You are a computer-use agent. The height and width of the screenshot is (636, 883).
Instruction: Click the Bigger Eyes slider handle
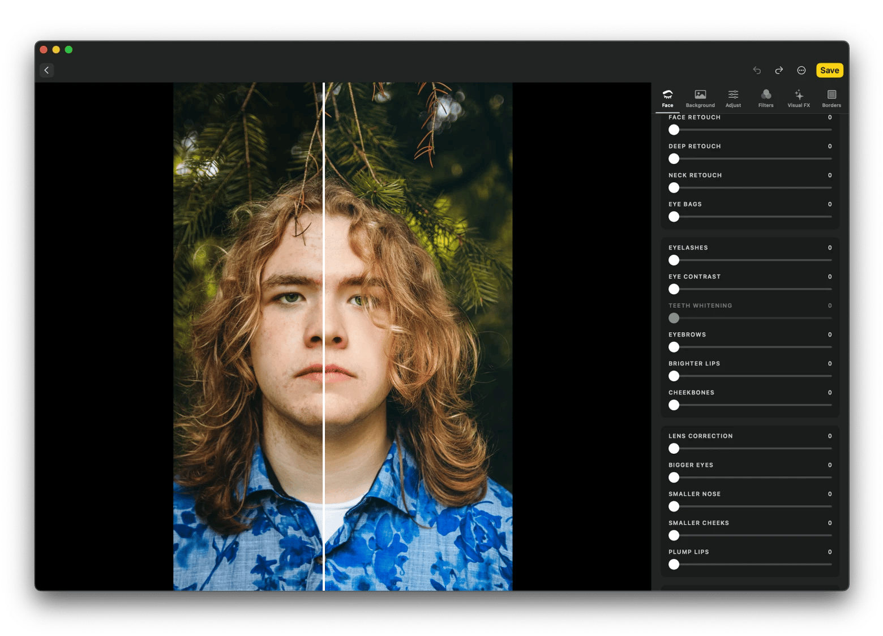coord(674,478)
